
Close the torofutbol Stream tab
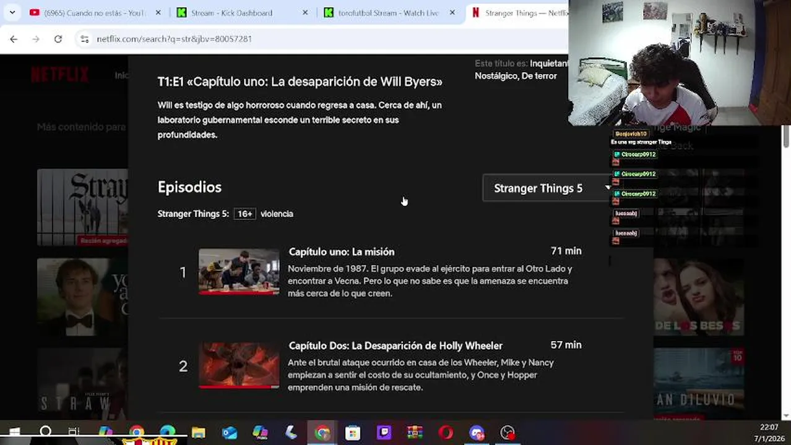click(x=452, y=12)
